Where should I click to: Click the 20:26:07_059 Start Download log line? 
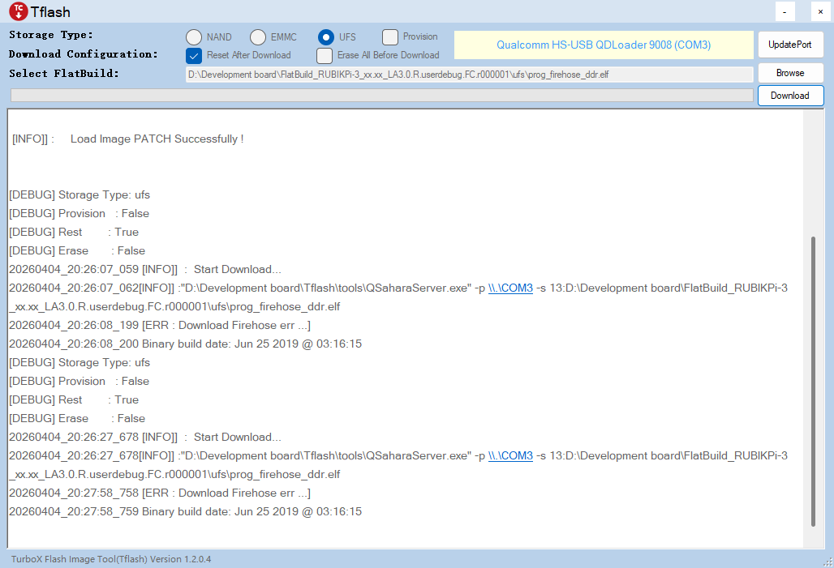pyautogui.click(x=145, y=269)
